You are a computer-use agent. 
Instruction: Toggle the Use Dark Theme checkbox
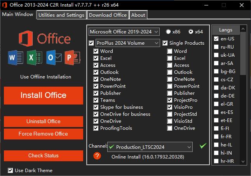tap(10, 170)
